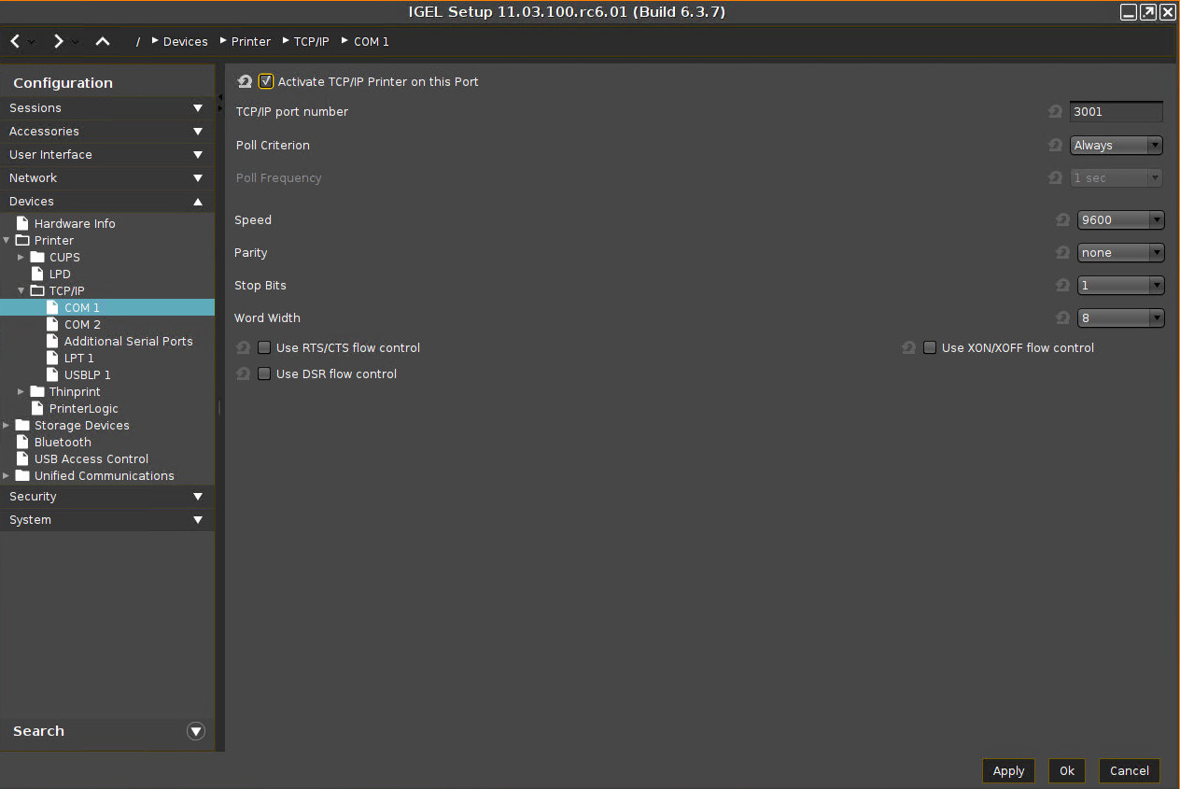The width and height of the screenshot is (1180, 789).
Task: Enable Use RTS/CTS flow control
Action: pyautogui.click(x=264, y=346)
